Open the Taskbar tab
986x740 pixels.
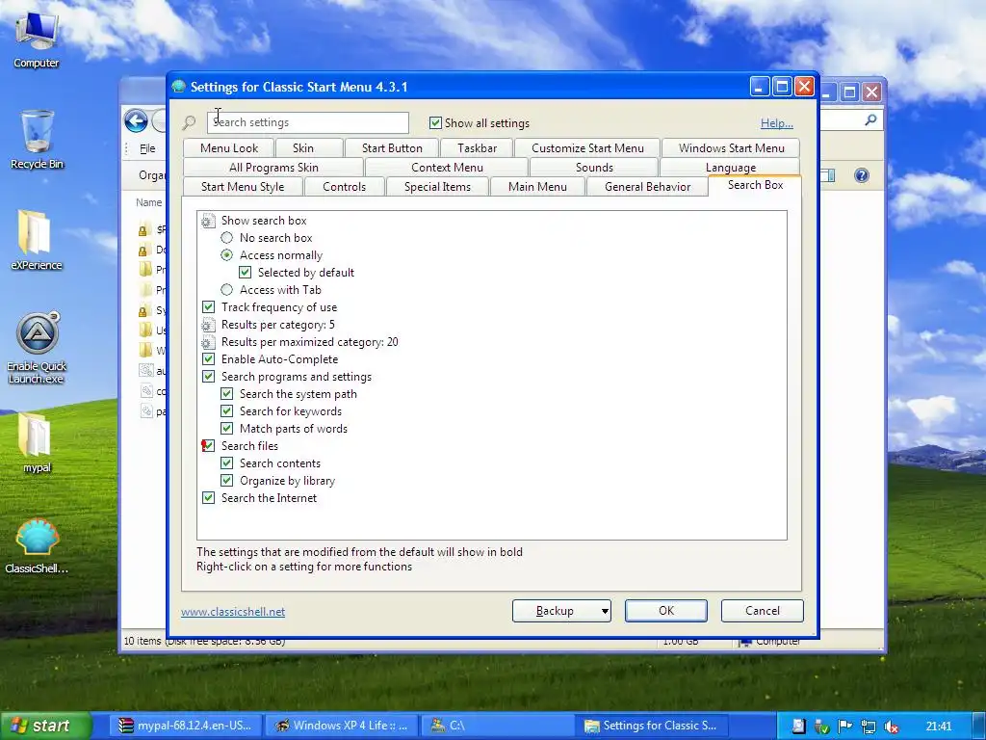477,148
